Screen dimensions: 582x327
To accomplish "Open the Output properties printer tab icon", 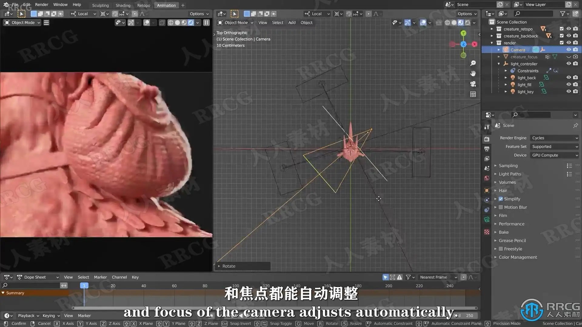I will (487, 149).
